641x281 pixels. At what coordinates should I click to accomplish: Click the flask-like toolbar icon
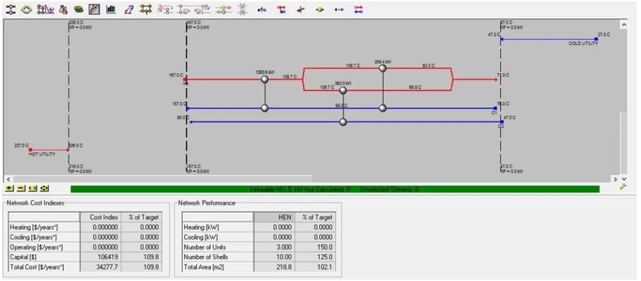click(x=63, y=10)
